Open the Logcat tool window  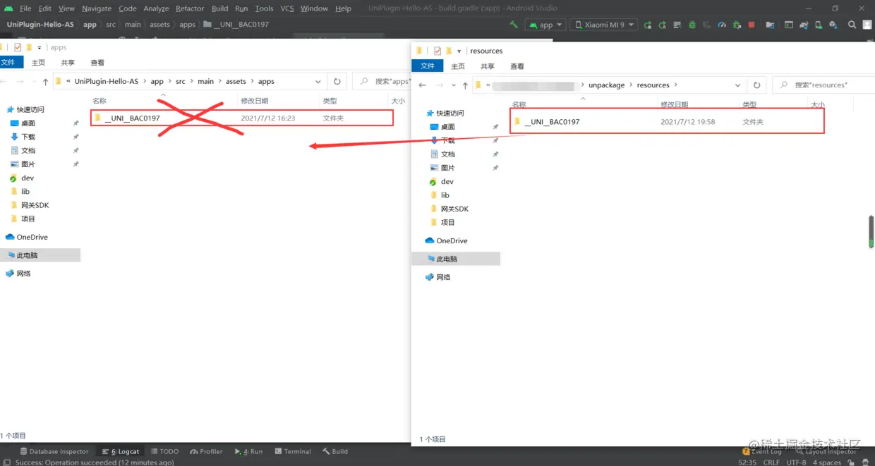pyautogui.click(x=121, y=451)
